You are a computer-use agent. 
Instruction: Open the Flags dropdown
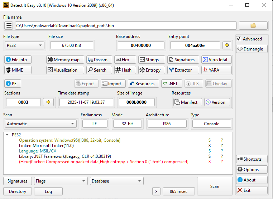60,181
